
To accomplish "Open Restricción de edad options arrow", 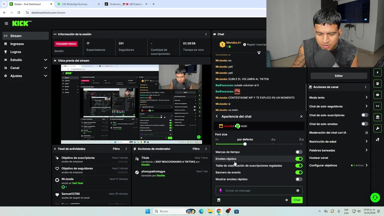I will (x=366, y=142).
